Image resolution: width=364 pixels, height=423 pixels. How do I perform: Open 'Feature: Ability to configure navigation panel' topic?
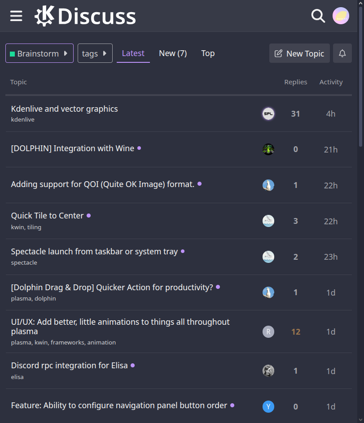(x=119, y=405)
